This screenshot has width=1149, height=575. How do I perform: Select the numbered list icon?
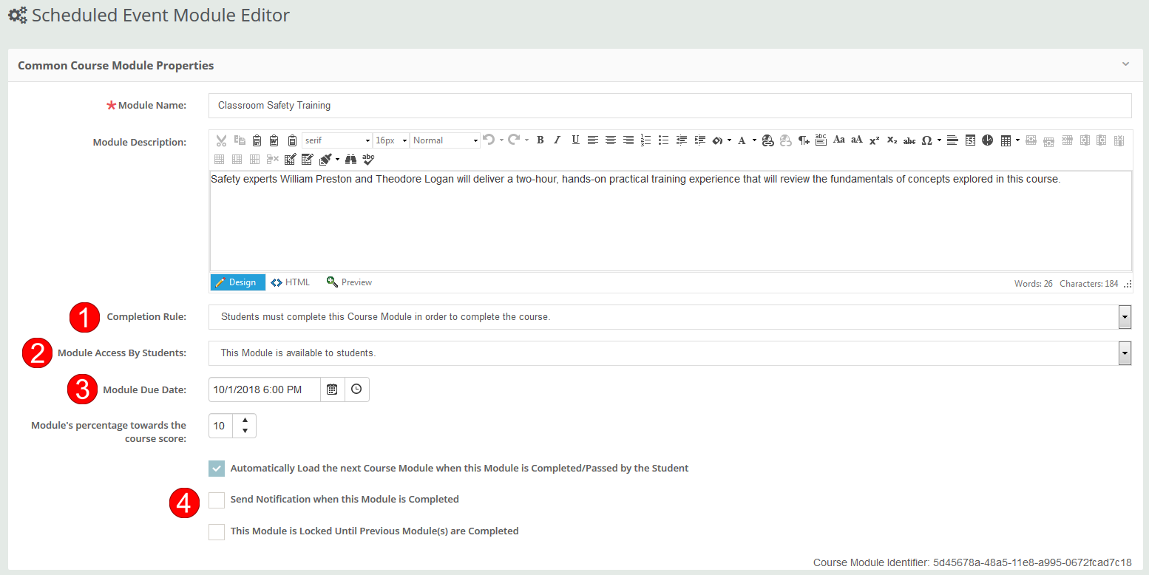pos(645,140)
